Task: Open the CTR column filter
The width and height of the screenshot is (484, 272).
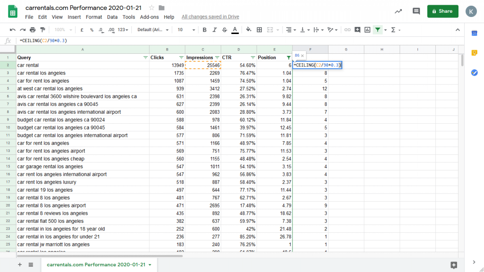Action: [x=253, y=58]
